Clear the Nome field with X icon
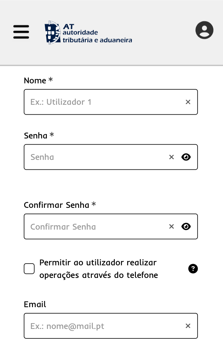Screen dimensions: 223x349 click(188, 102)
